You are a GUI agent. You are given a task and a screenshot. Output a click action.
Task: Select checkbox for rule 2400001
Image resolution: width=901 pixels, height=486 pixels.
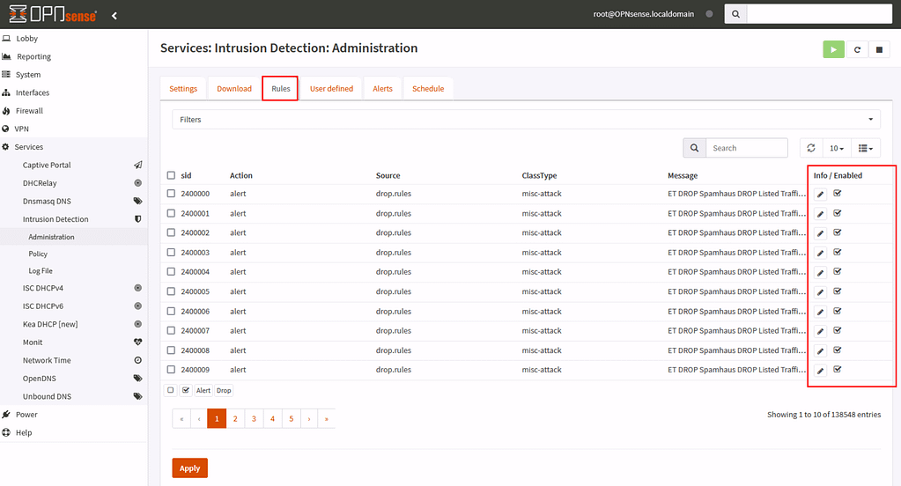point(172,214)
